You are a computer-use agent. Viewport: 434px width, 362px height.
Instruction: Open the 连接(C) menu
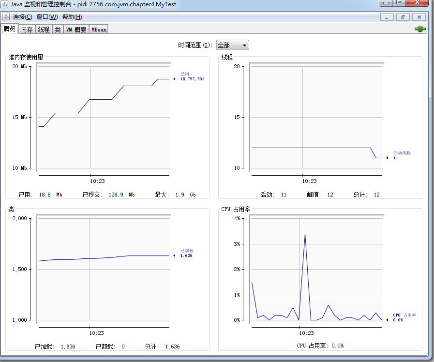tap(22, 17)
